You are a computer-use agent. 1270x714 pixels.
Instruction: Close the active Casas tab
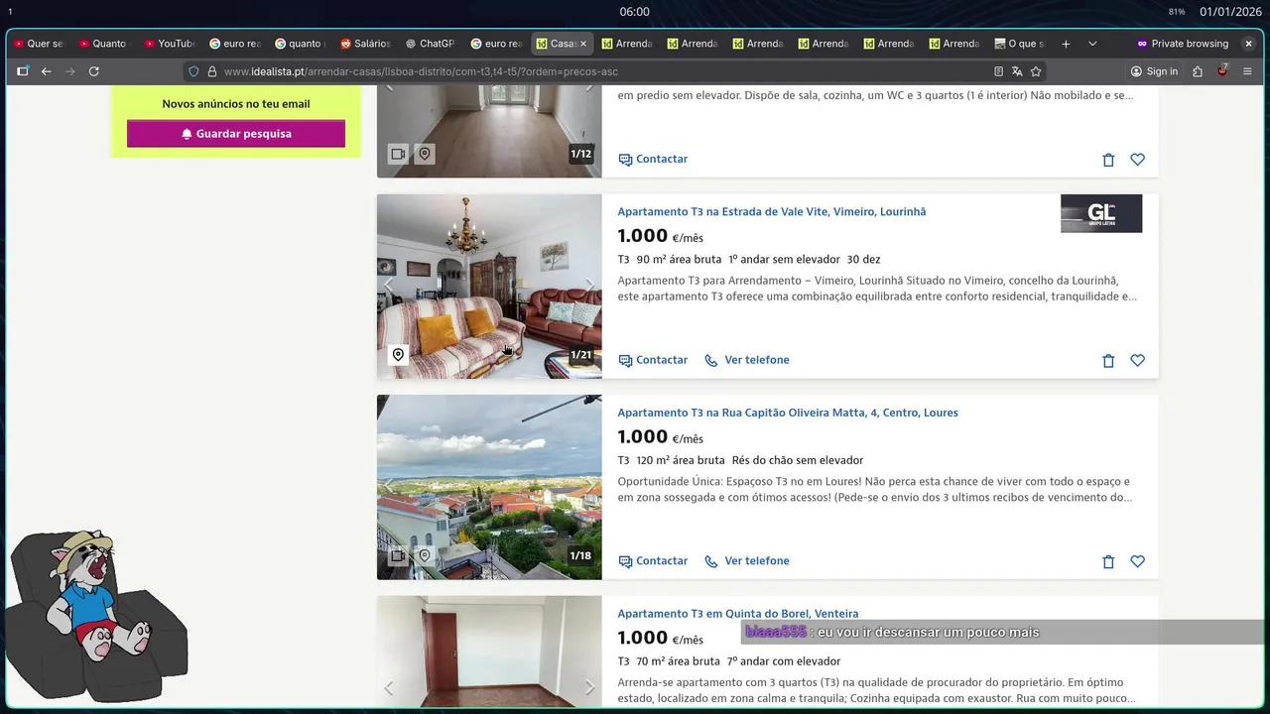[x=583, y=44]
